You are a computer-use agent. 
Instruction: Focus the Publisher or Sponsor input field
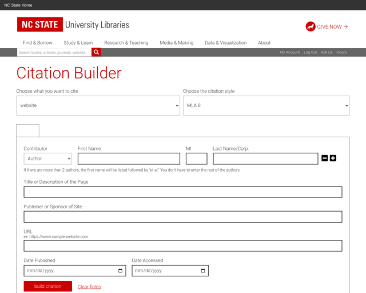coord(183,216)
